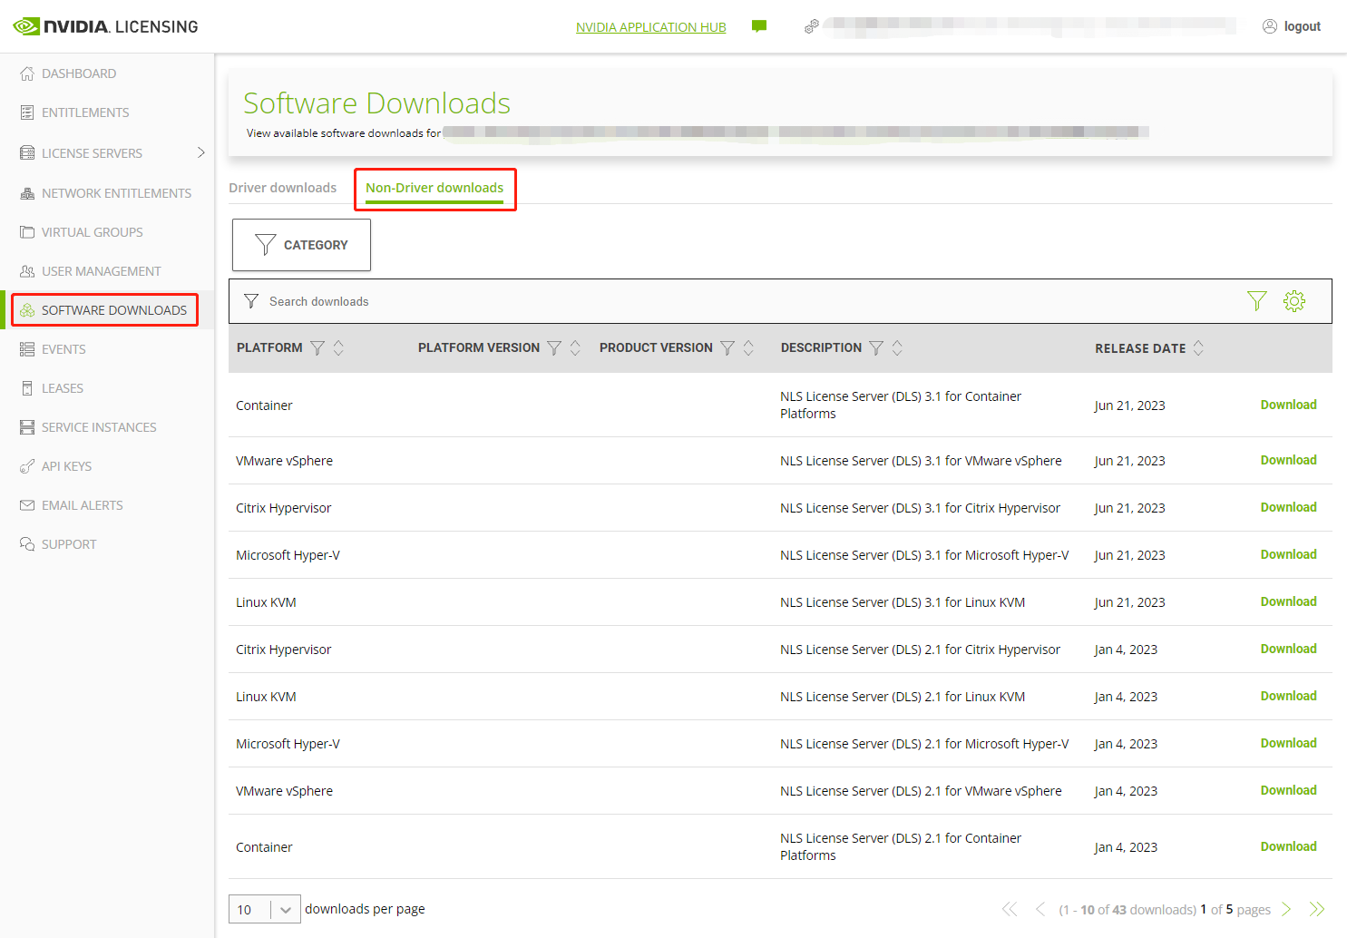Download DLS 3.1 for Container Platforms

(1288, 405)
